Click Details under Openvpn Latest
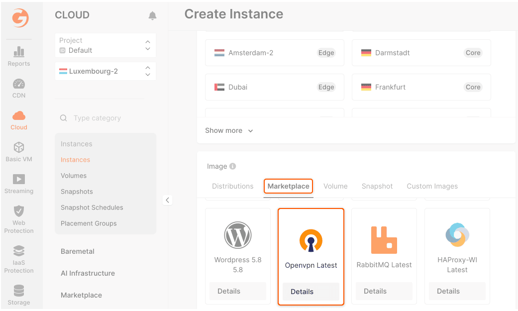This screenshot has height=311, width=518. (311, 292)
